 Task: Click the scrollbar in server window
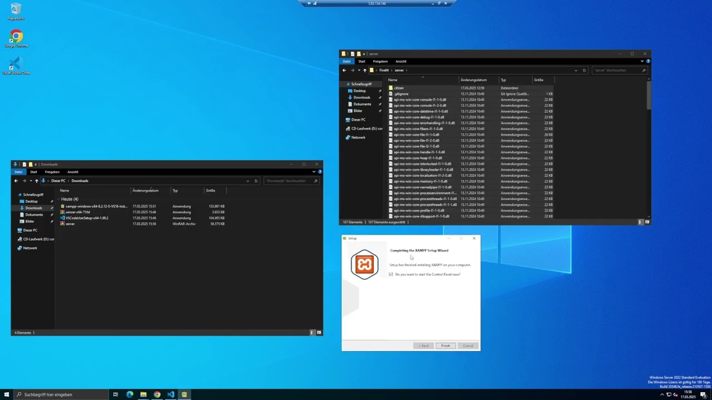[x=649, y=94]
